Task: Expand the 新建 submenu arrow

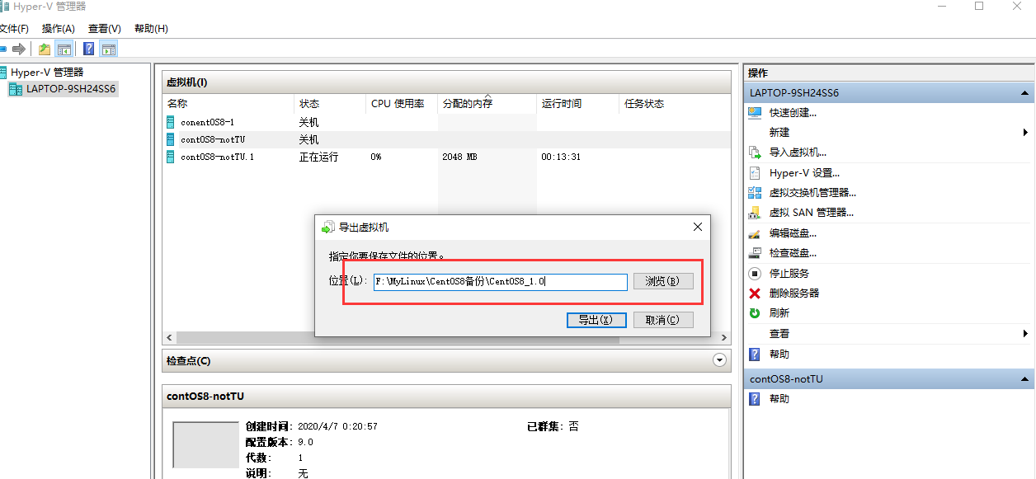Action: tap(1025, 133)
